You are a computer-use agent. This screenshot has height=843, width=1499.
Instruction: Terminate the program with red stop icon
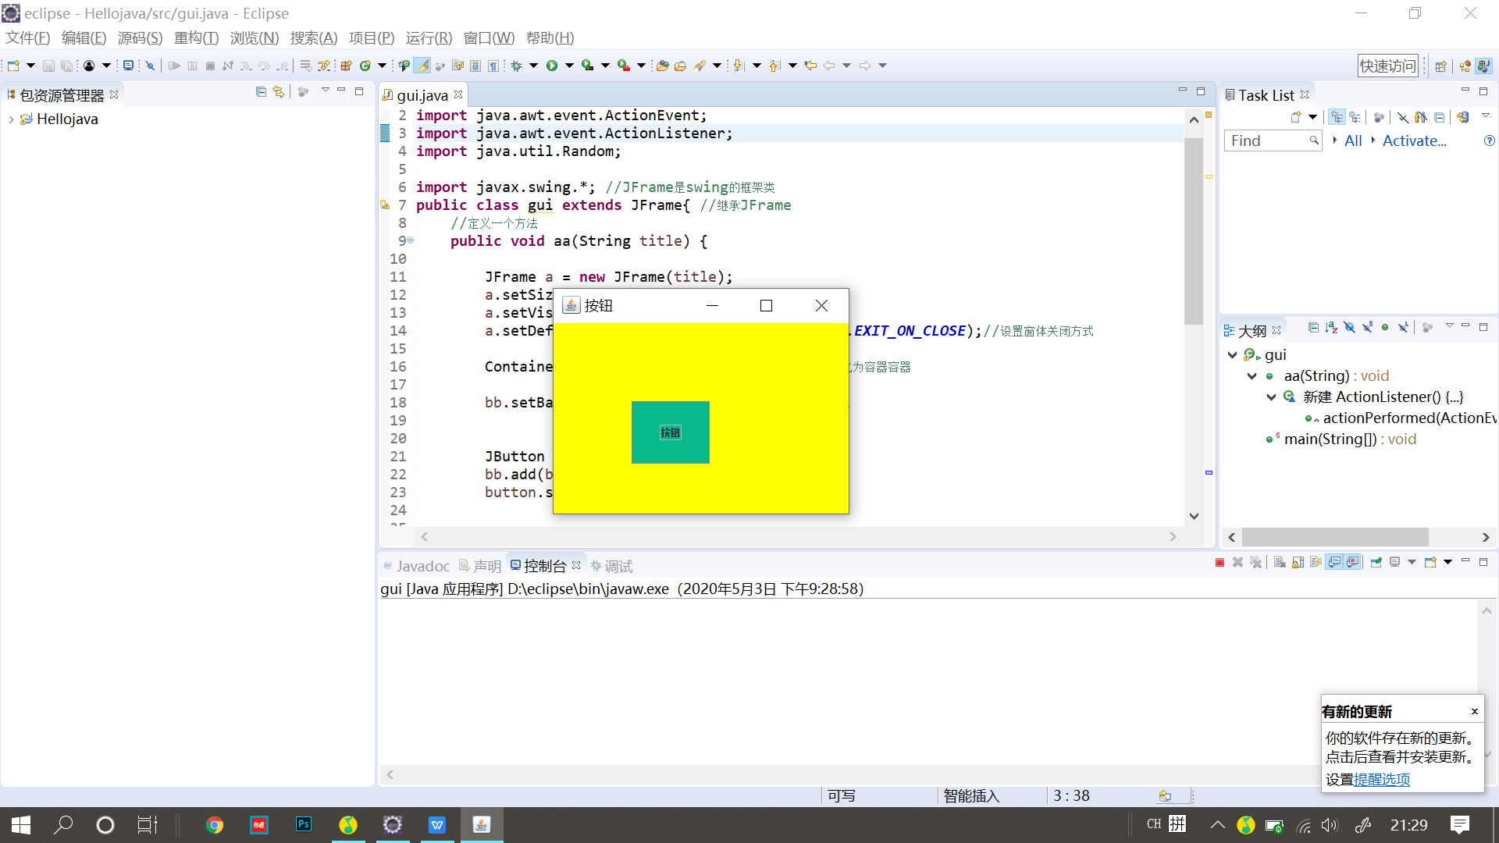click(1219, 562)
